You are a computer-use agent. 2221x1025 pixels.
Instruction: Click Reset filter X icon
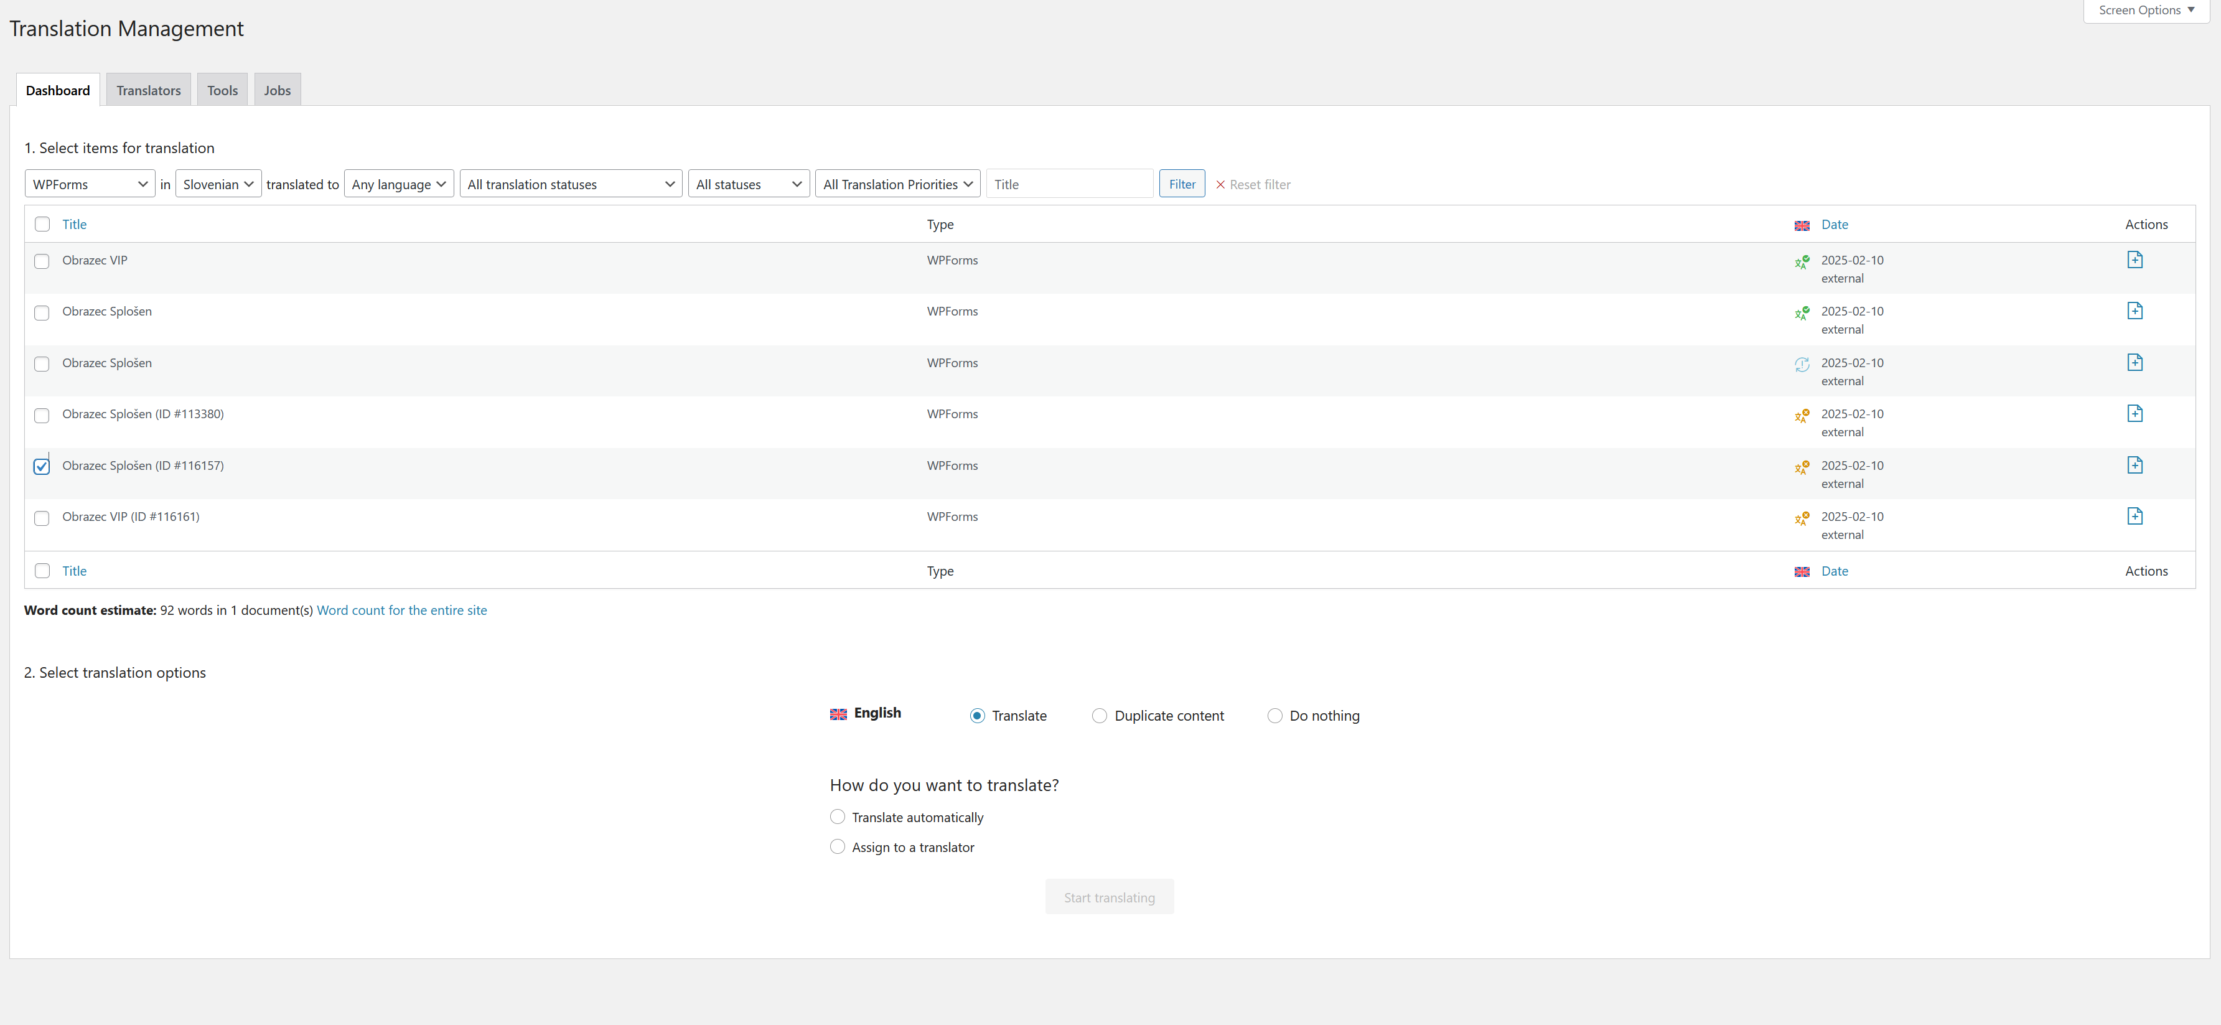click(1220, 184)
